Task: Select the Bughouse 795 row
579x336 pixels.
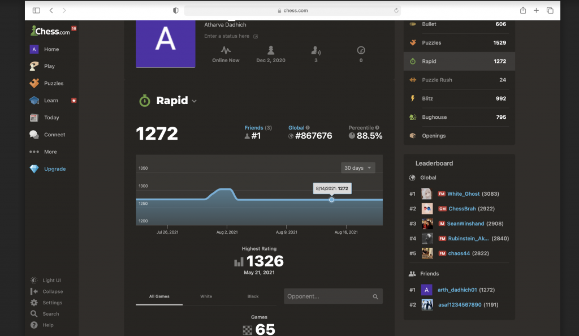Action: pyautogui.click(x=459, y=117)
